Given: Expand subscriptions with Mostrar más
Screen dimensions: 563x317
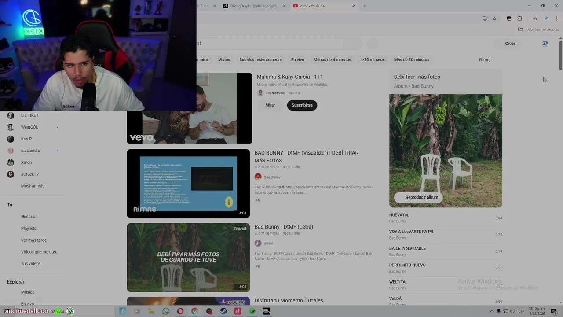Looking at the screenshot, I should (x=33, y=186).
